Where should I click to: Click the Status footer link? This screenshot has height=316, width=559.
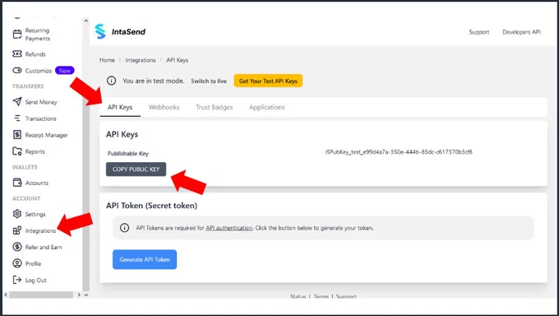click(298, 296)
